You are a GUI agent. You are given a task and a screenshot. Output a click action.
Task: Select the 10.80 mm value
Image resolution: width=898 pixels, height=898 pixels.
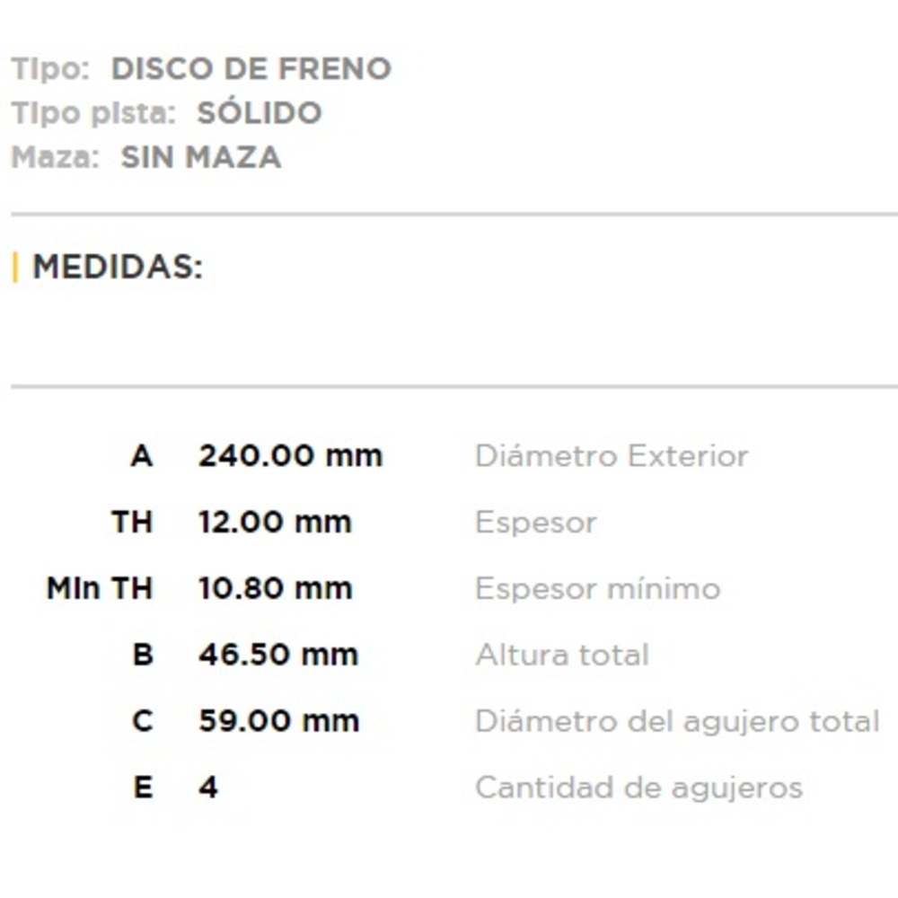coord(275,589)
